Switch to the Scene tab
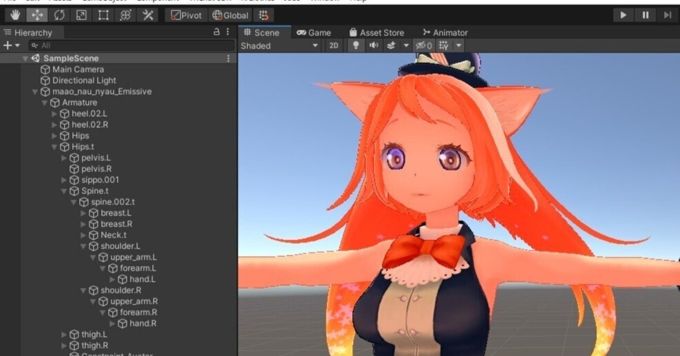The width and height of the screenshot is (680, 356). (264, 32)
